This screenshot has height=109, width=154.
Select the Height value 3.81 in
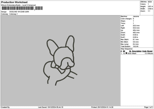[x=150, y=6]
